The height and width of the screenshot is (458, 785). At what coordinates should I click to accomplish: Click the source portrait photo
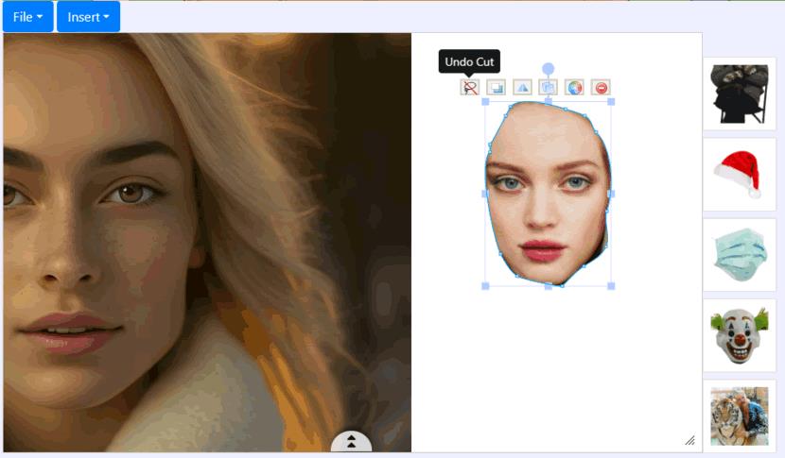pos(207,243)
